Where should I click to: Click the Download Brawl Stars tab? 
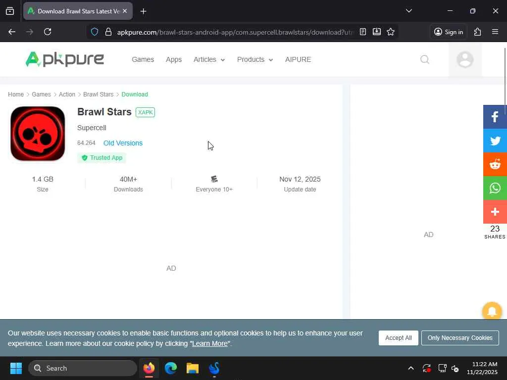[78, 11]
